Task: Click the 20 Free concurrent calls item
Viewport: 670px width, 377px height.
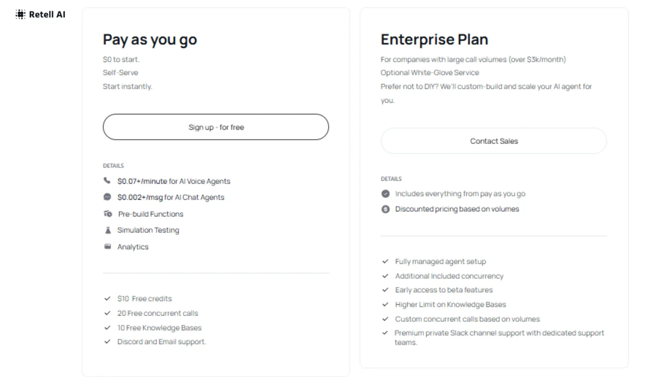Action: (157, 313)
